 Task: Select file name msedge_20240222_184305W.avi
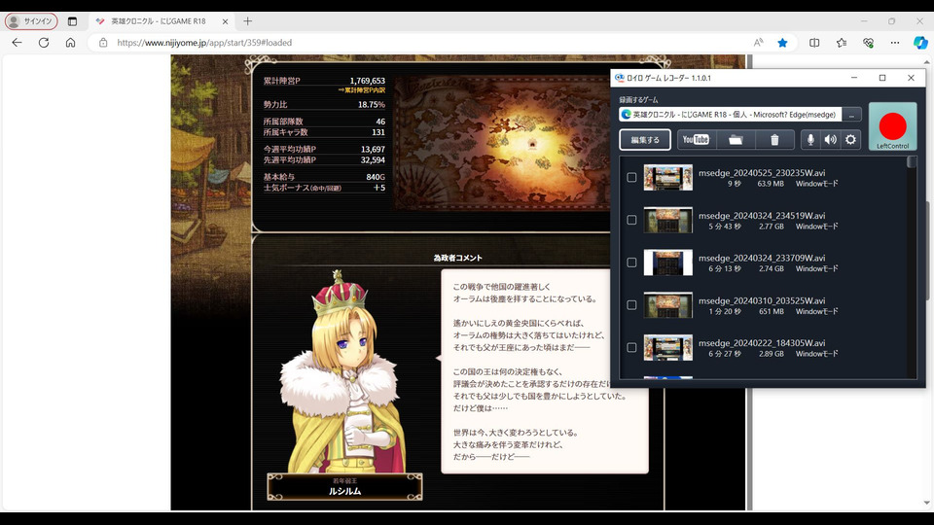pos(762,343)
